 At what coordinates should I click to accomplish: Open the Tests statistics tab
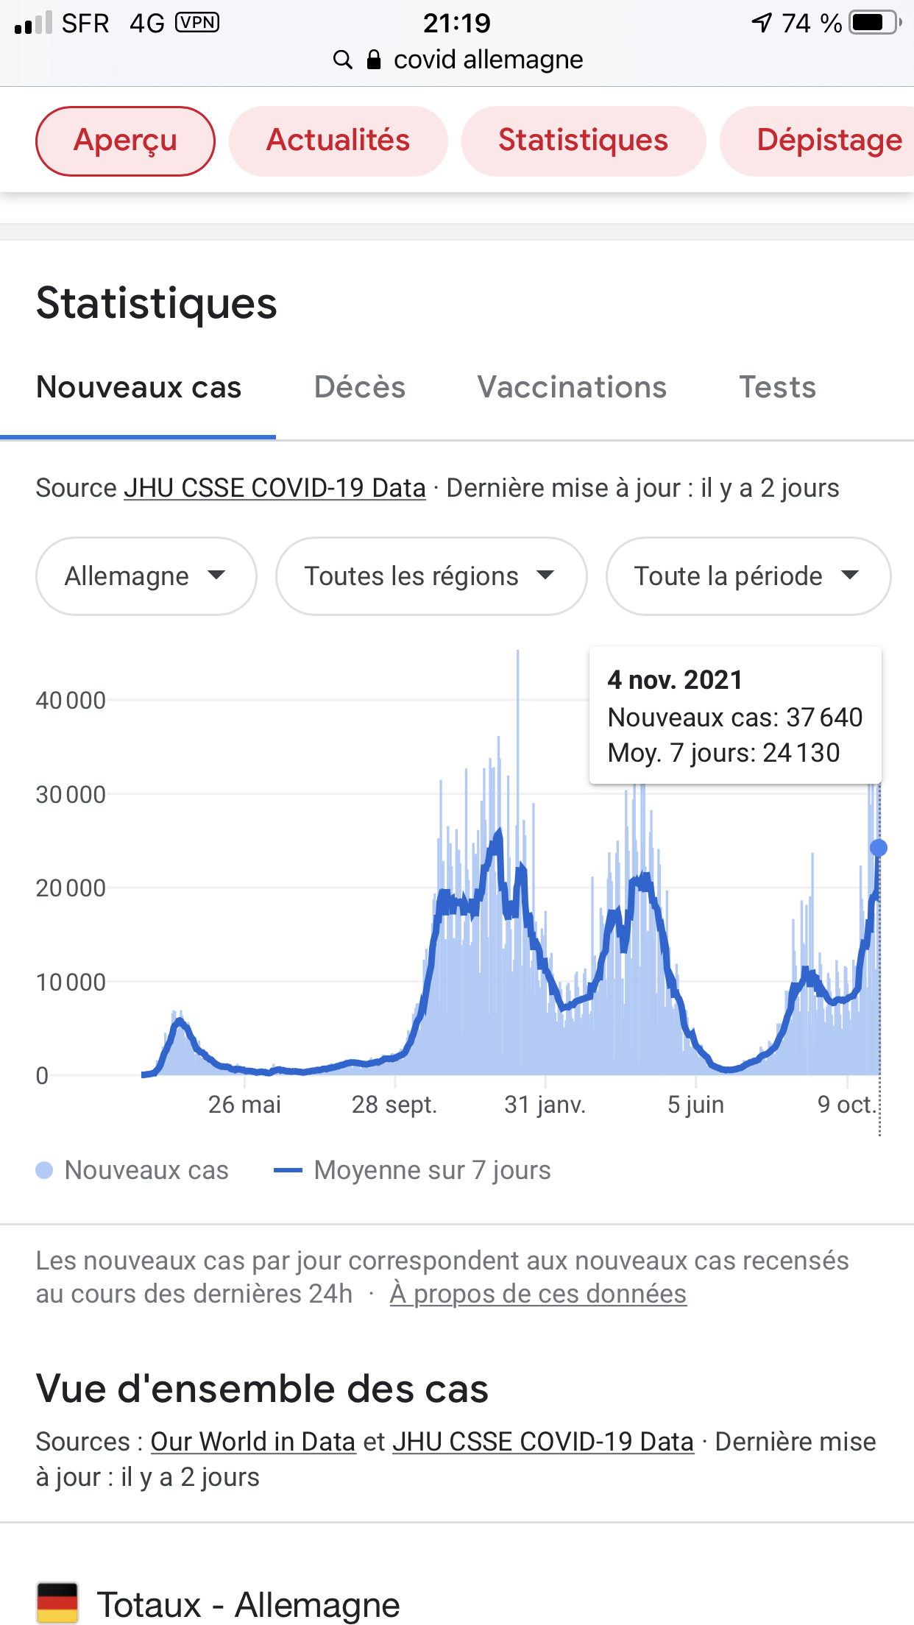(778, 387)
